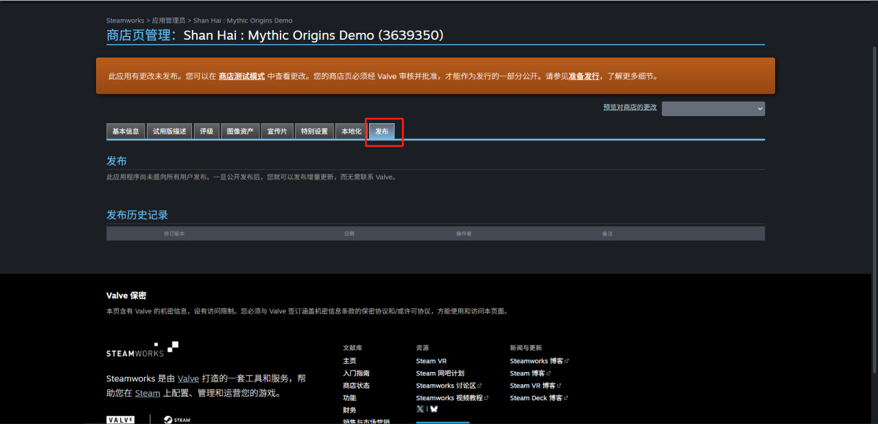Open the 商店状态 footer link

[356, 386]
